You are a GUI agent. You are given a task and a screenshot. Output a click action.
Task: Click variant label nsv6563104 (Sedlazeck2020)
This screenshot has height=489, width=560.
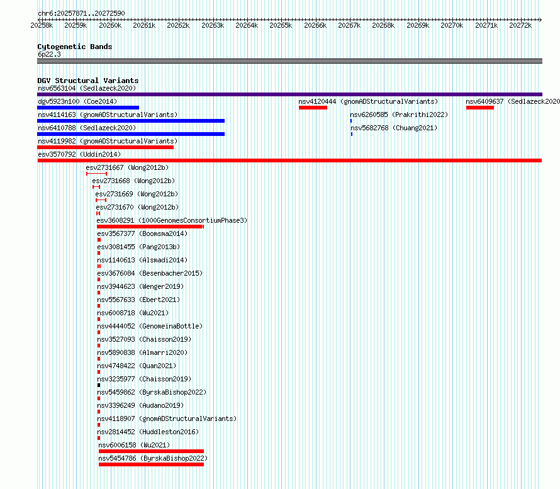pos(87,88)
